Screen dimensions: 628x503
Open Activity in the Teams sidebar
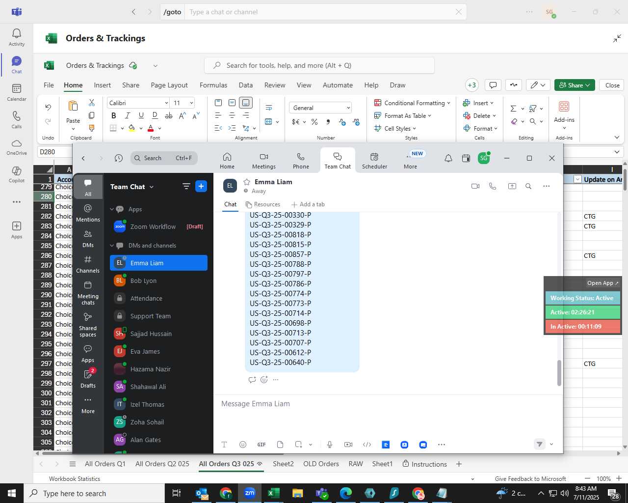[17, 37]
